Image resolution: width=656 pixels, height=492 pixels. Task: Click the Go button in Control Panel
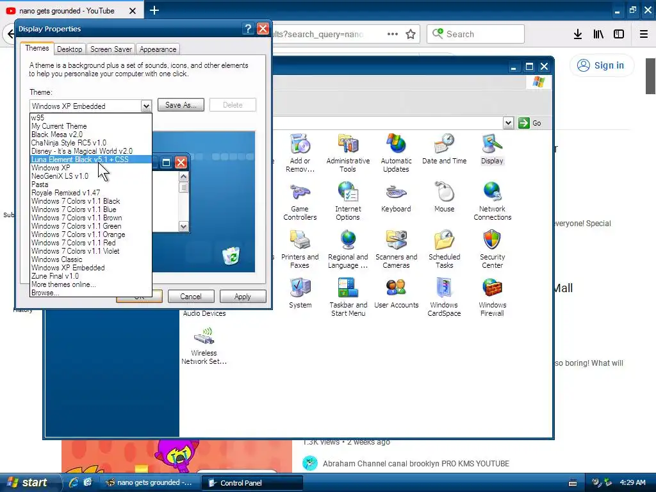click(530, 123)
